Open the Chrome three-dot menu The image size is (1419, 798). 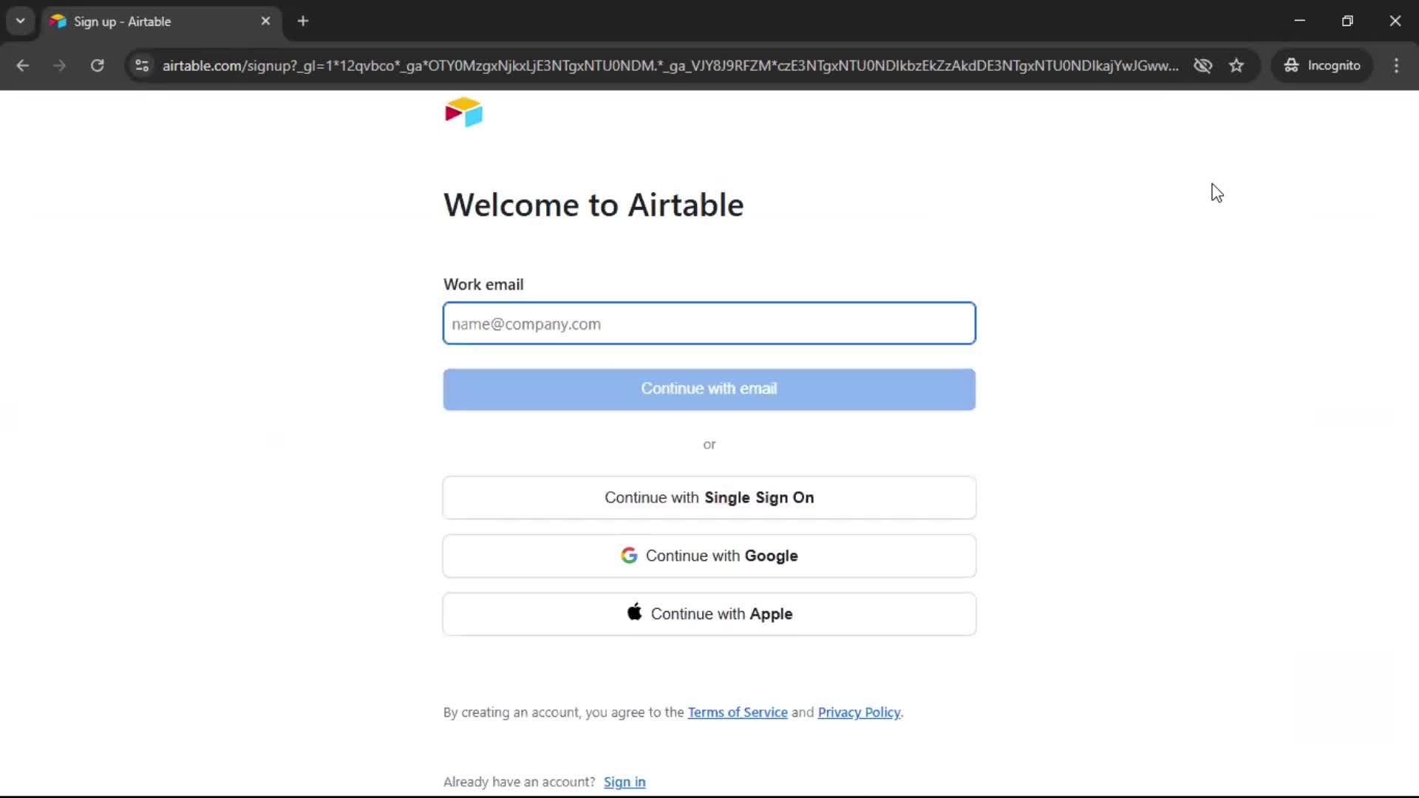click(1397, 65)
